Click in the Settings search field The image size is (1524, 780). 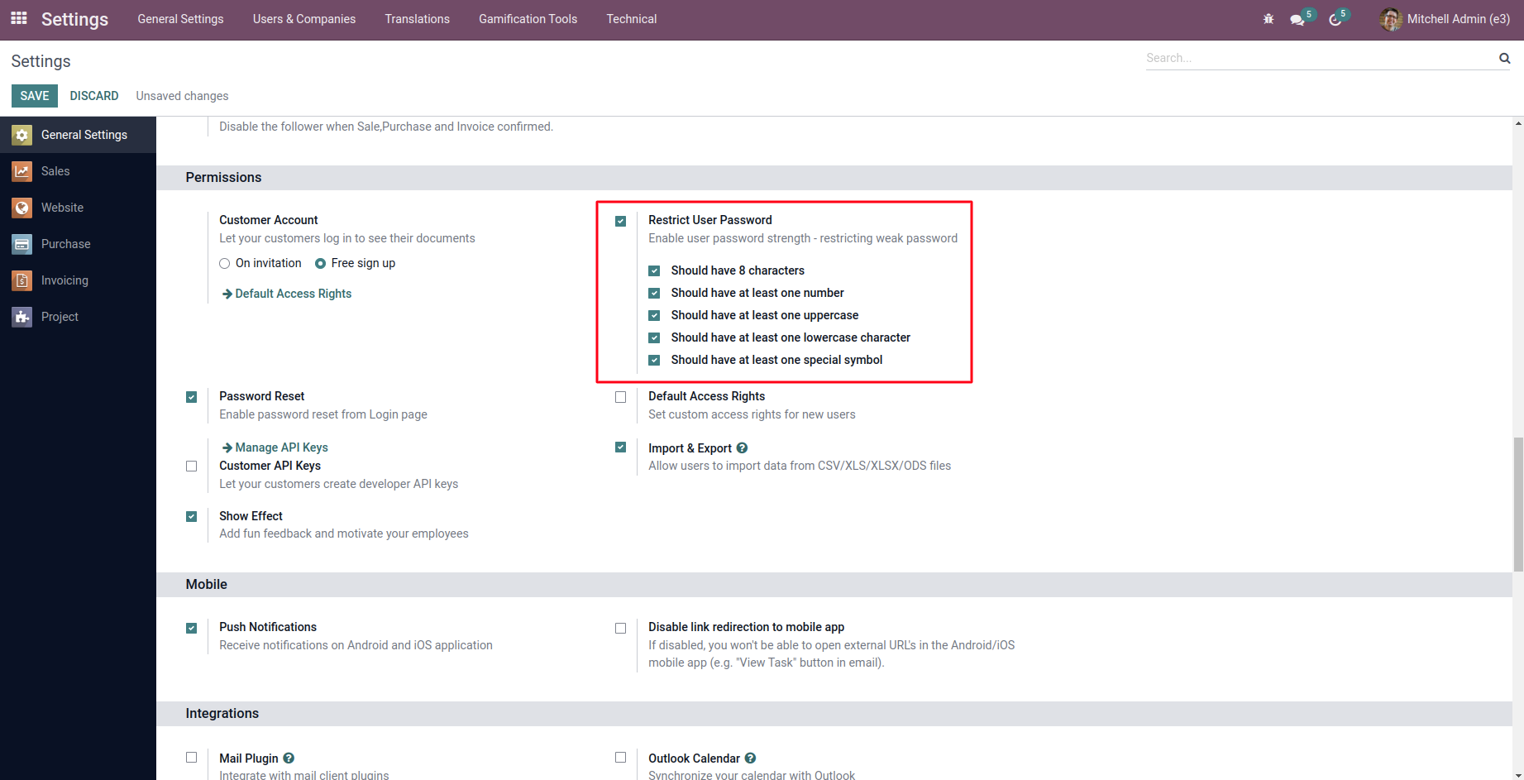coord(1319,58)
